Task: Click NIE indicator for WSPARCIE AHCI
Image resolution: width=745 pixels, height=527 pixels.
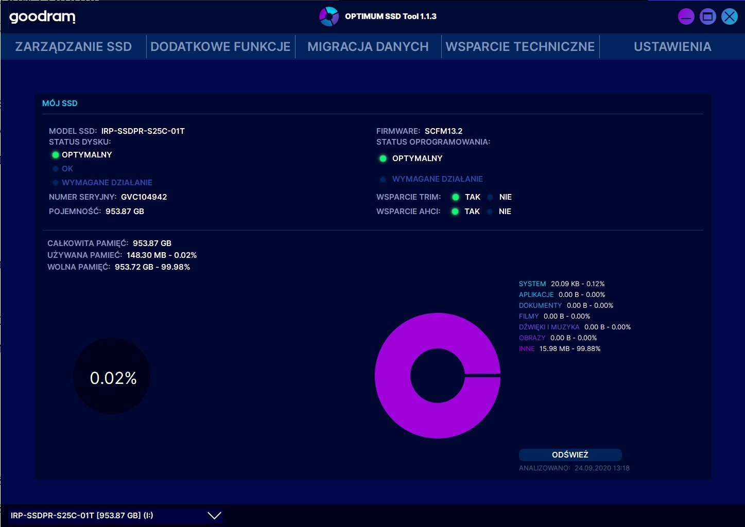Action: click(x=490, y=212)
